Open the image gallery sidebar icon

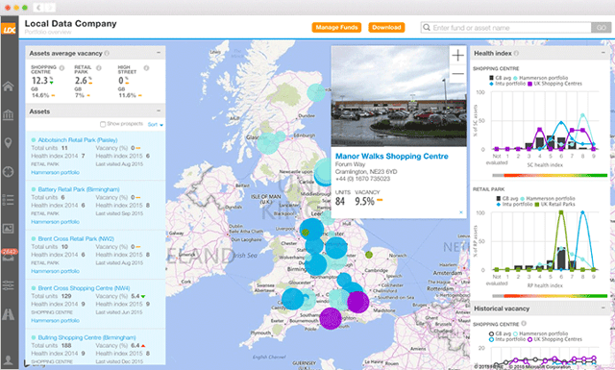click(9, 229)
